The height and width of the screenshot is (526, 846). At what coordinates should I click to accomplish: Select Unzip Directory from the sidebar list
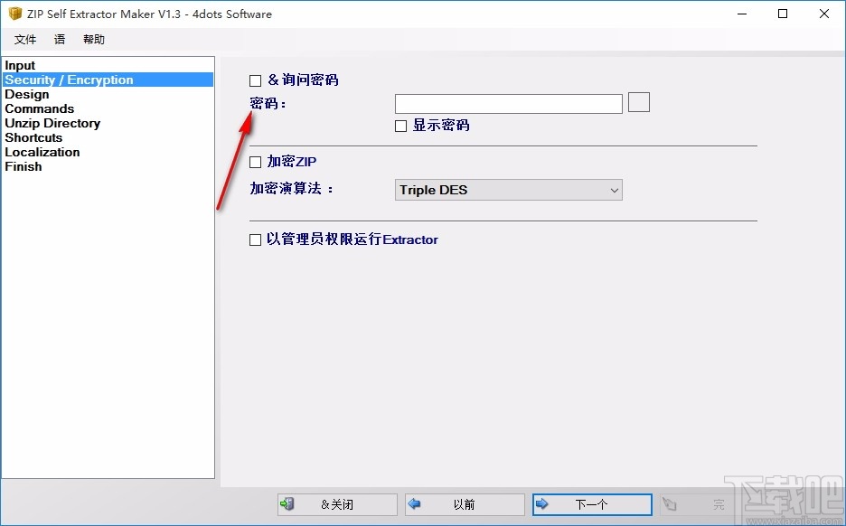click(52, 123)
